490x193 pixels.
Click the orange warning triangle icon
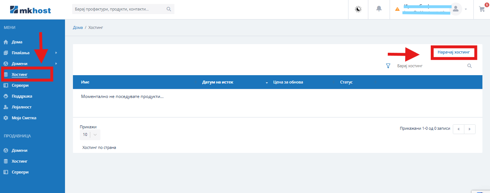point(398,9)
